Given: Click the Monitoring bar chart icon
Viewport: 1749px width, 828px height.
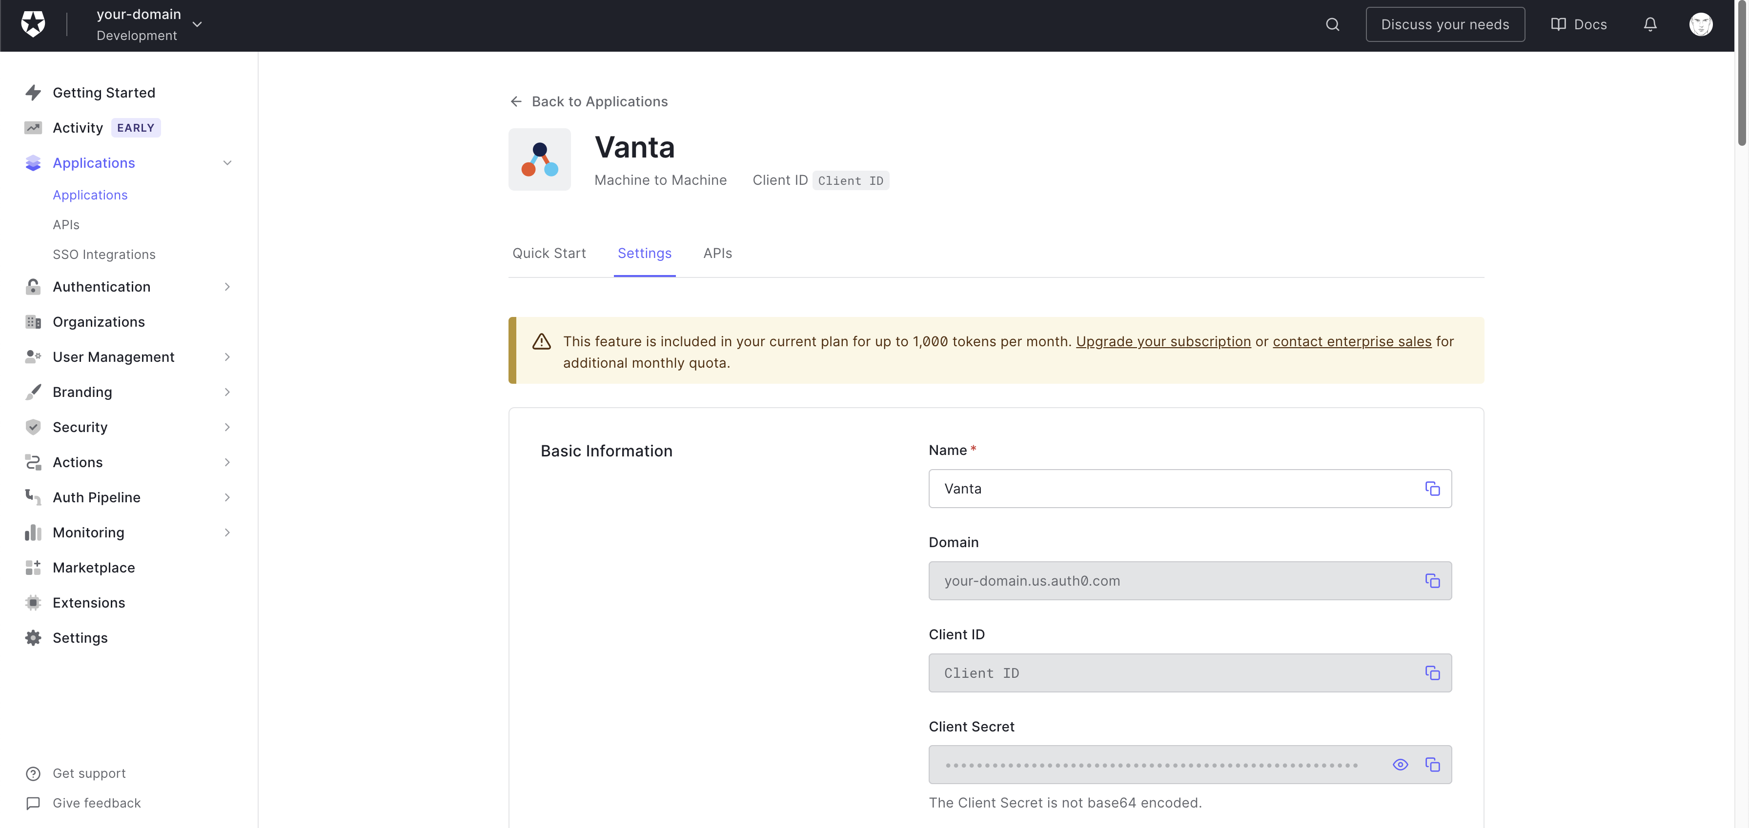Looking at the screenshot, I should click(x=33, y=533).
